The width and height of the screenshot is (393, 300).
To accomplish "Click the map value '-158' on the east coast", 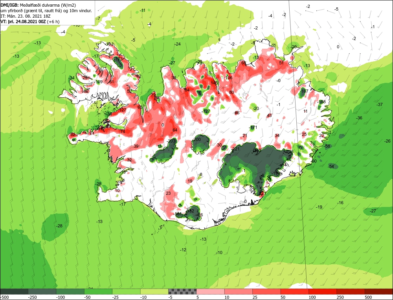I will click(x=321, y=102).
